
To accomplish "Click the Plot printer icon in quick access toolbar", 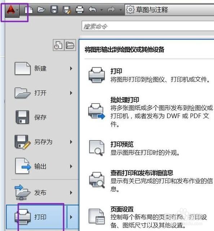I will (80, 10).
